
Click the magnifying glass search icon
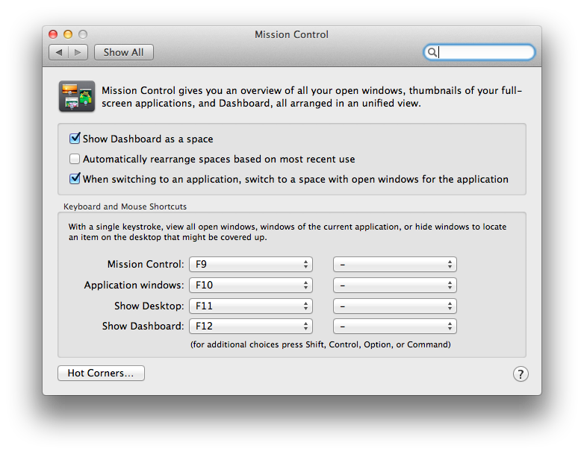[x=432, y=52]
